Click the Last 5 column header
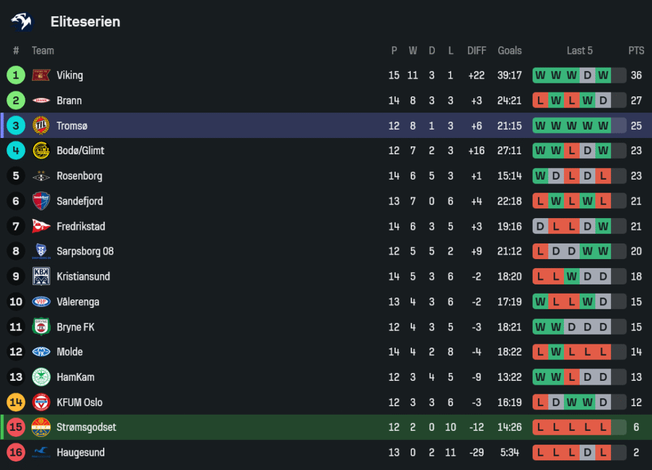The width and height of the screenshot is (652, 470). point(580,51)
